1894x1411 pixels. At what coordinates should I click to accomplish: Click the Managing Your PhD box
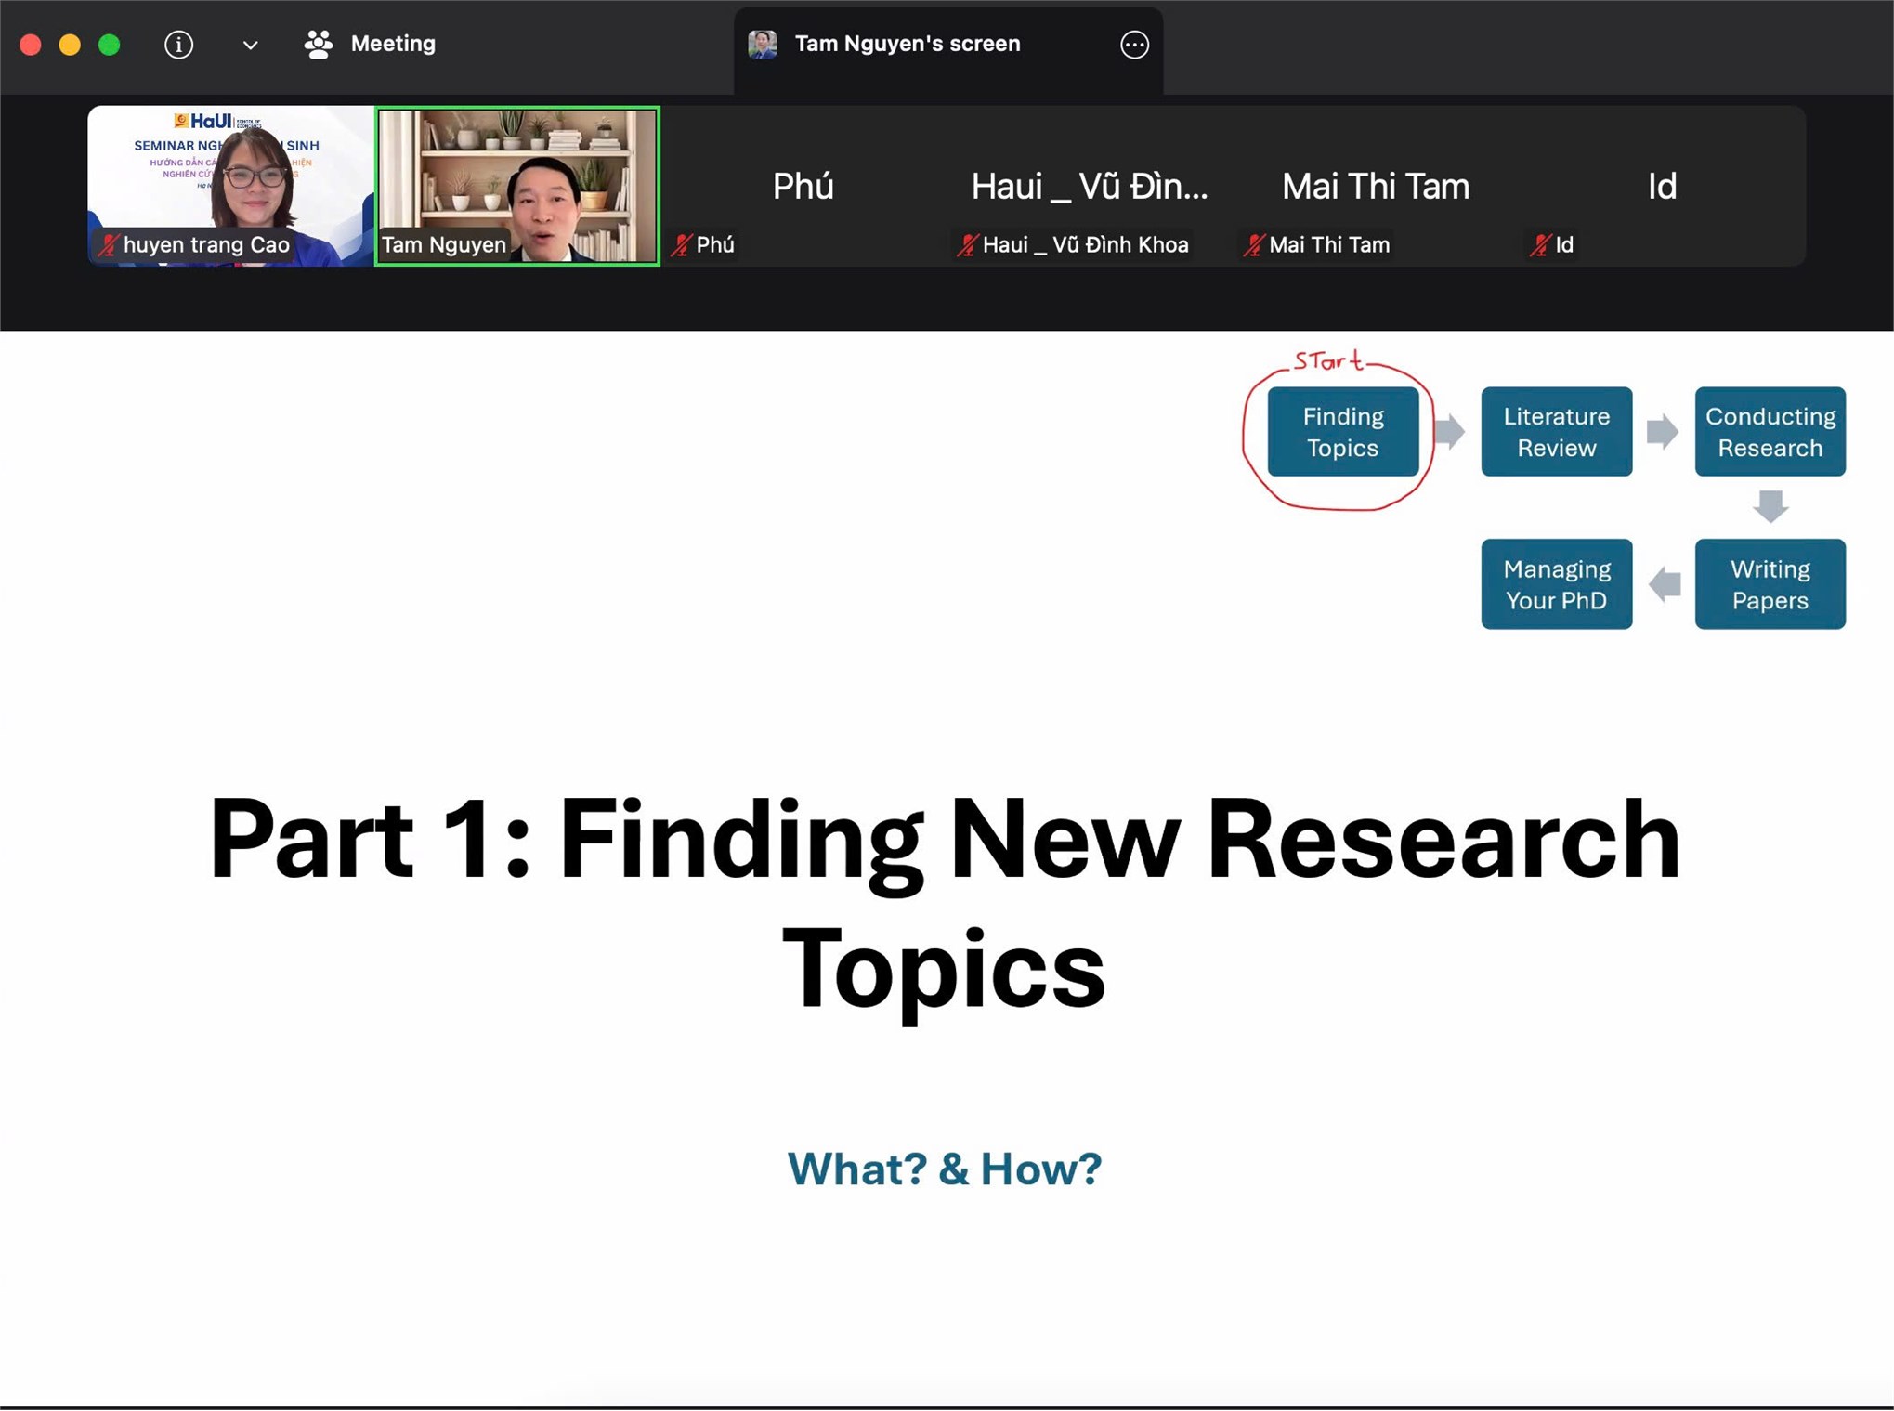tap(1556, 584)
